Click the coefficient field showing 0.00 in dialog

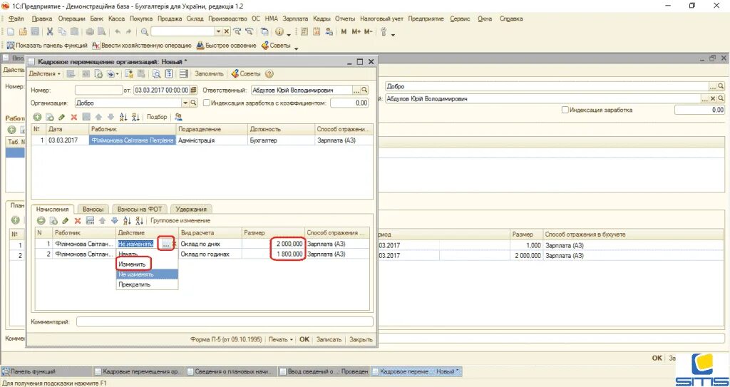click(349, 103)
